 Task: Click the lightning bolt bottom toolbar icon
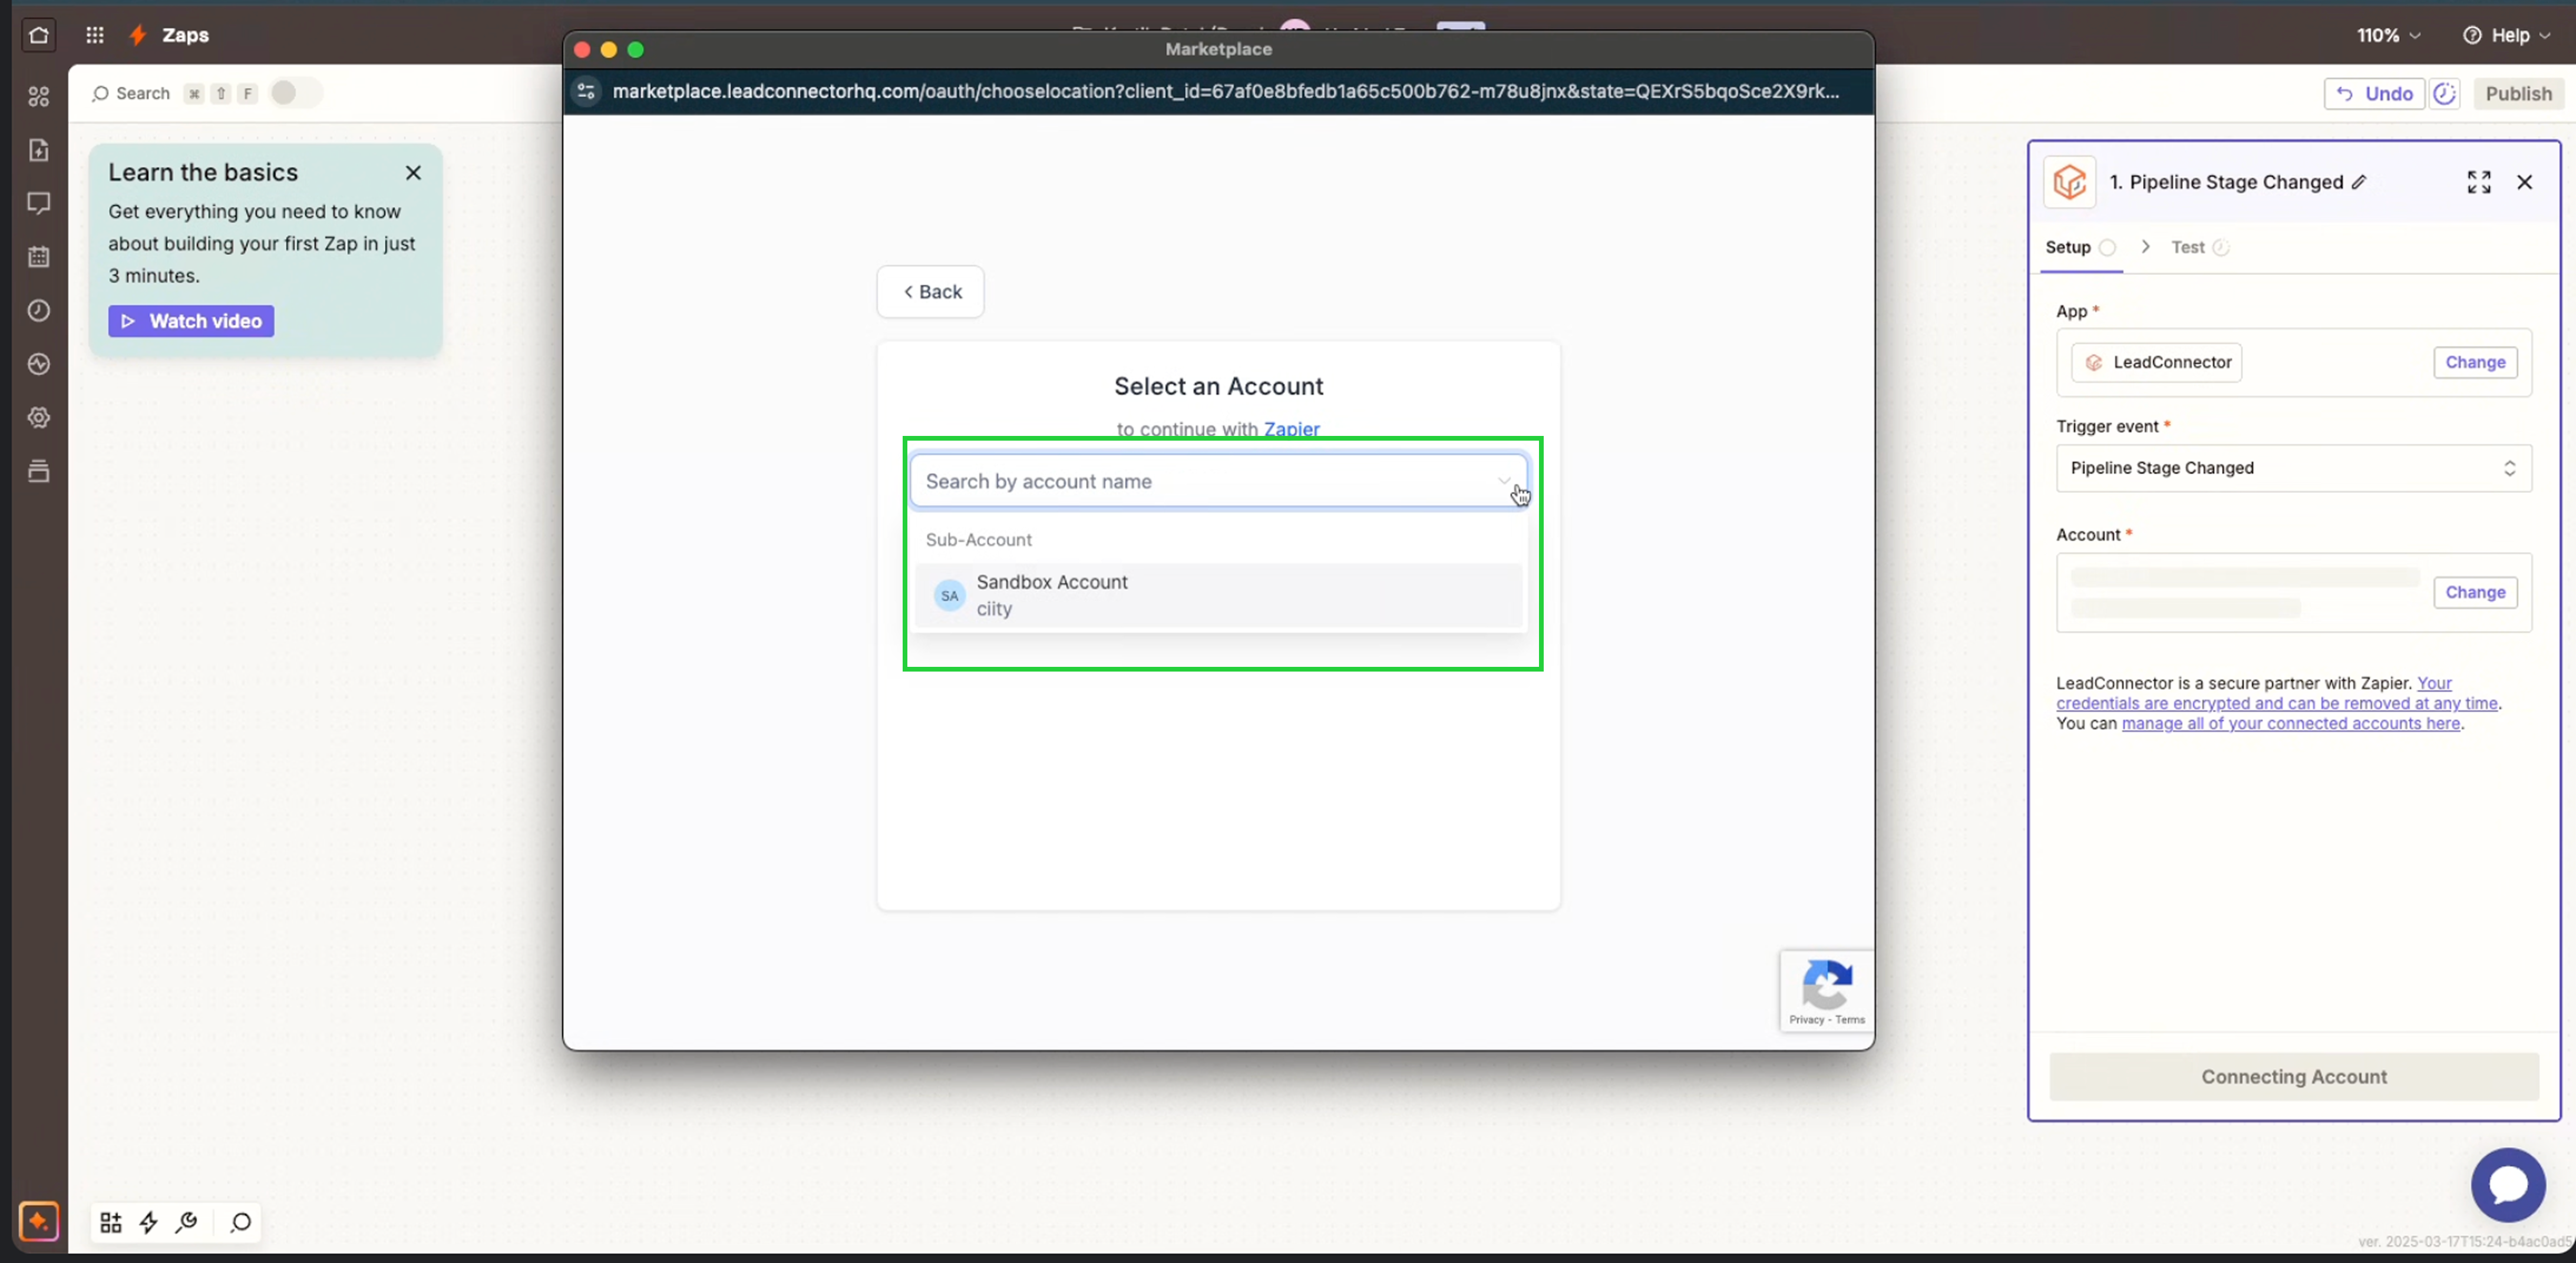(148, 1222)
